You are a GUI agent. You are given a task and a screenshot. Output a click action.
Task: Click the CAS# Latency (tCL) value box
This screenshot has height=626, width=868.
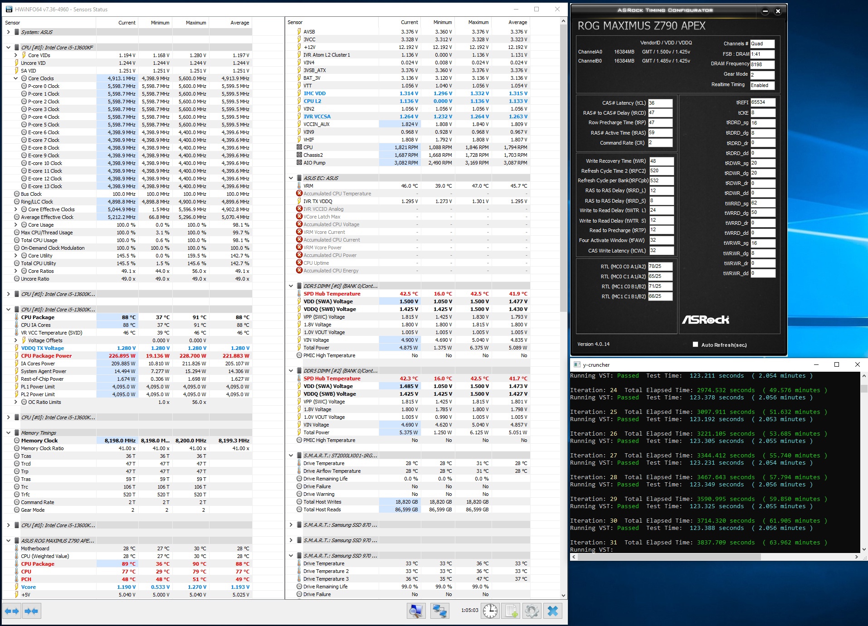(x=660, y=103)
